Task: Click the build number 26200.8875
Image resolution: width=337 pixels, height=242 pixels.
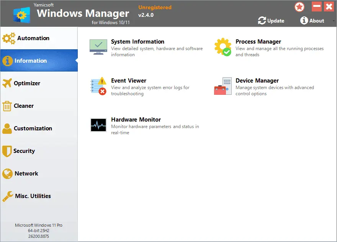Action: click(x=39, y=236)
